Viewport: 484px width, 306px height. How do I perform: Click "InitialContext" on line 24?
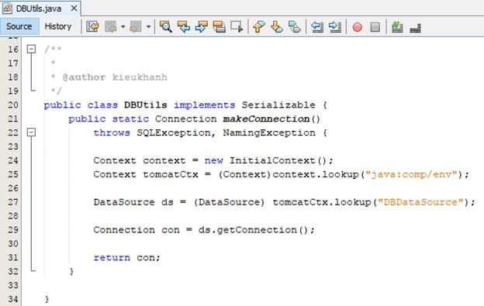click(x=272, y=160)
